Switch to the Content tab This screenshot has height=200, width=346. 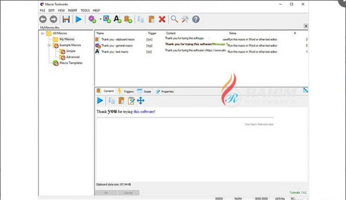click(x=105, y=91)
